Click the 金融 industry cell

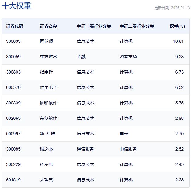81,57
